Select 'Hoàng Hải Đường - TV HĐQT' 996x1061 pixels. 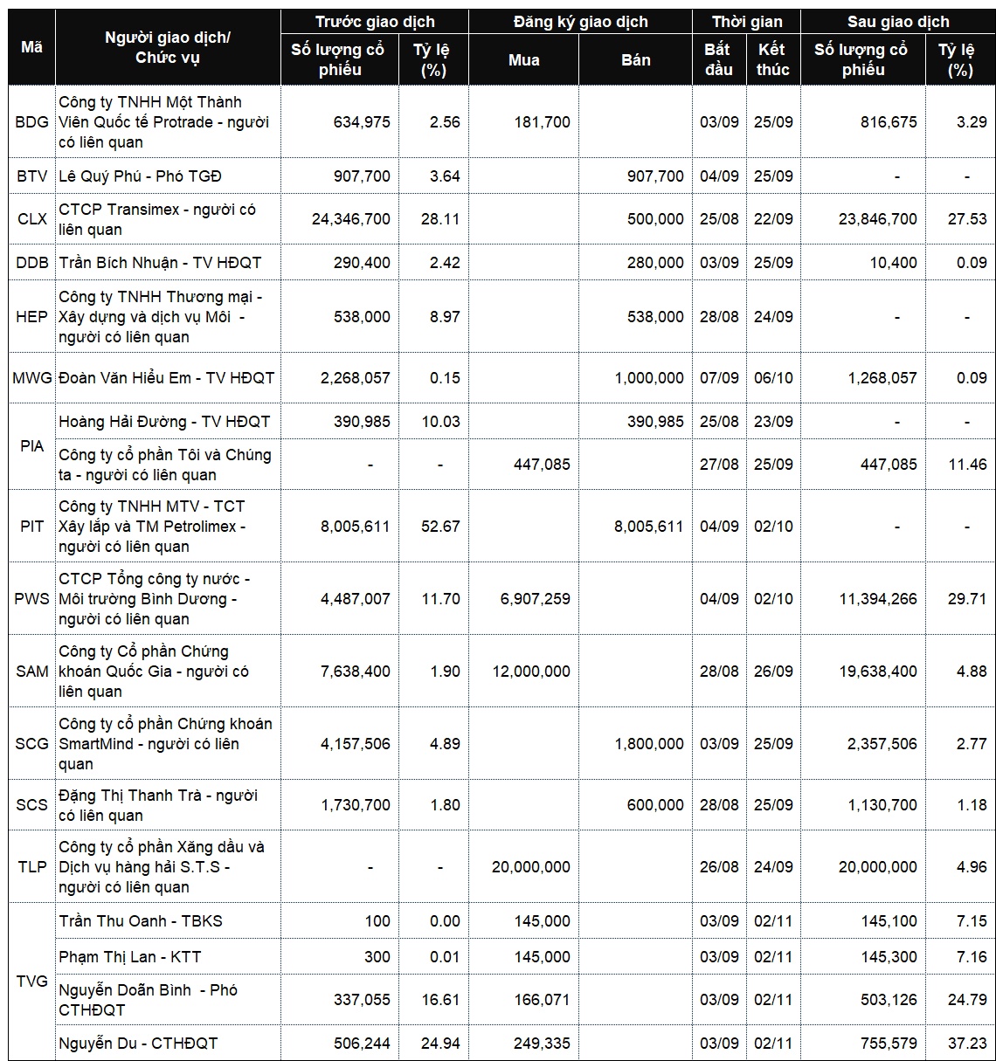[x=164, y=422]
